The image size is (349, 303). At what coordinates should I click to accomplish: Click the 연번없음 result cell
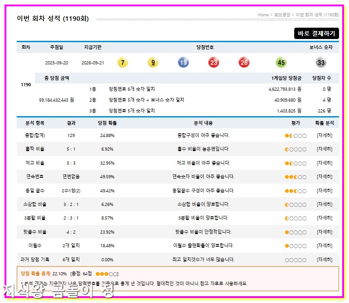point(71,176)
